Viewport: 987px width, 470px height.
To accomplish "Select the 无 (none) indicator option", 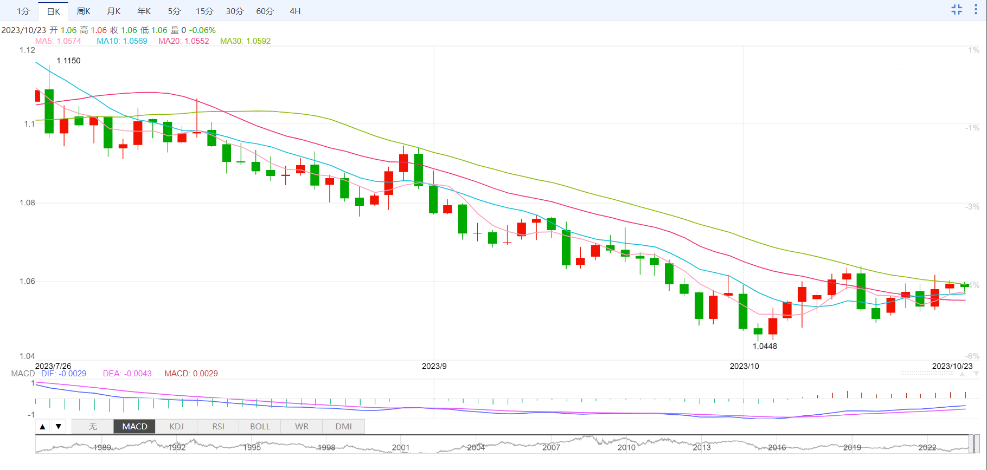I will click(93, 427).
